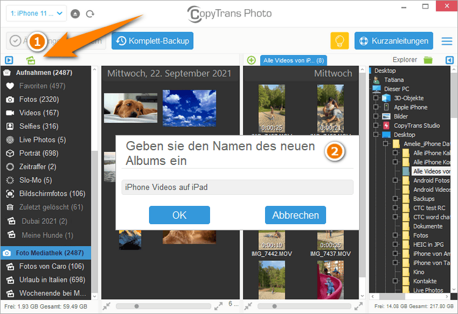Click the green Explorer folder icon

[x=428, y=60]
